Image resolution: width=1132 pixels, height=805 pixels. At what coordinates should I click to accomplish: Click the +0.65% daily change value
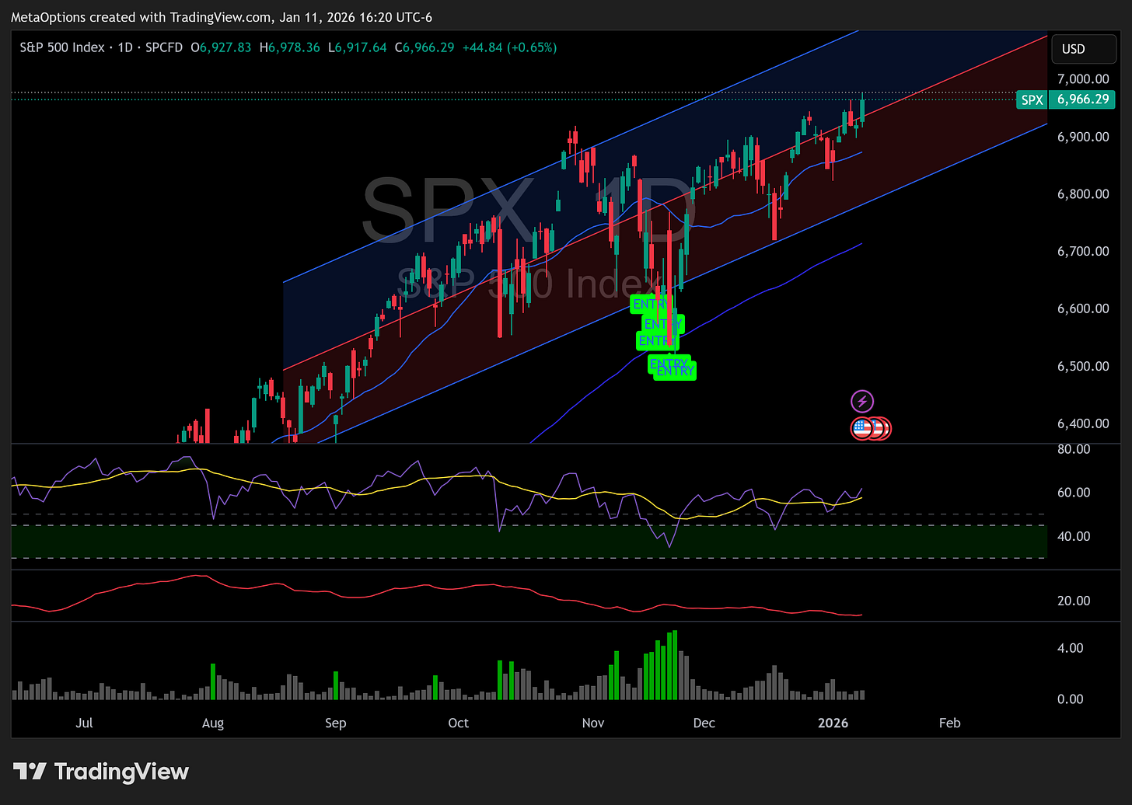click(533, 47)
